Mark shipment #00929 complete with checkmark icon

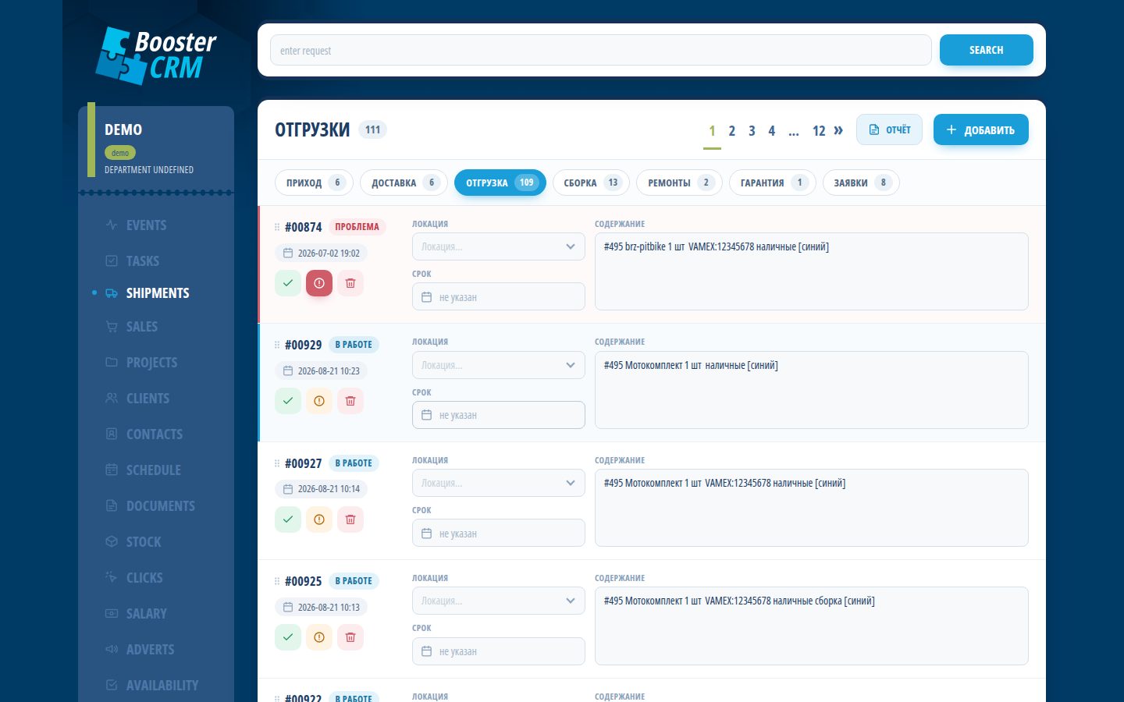288,401
